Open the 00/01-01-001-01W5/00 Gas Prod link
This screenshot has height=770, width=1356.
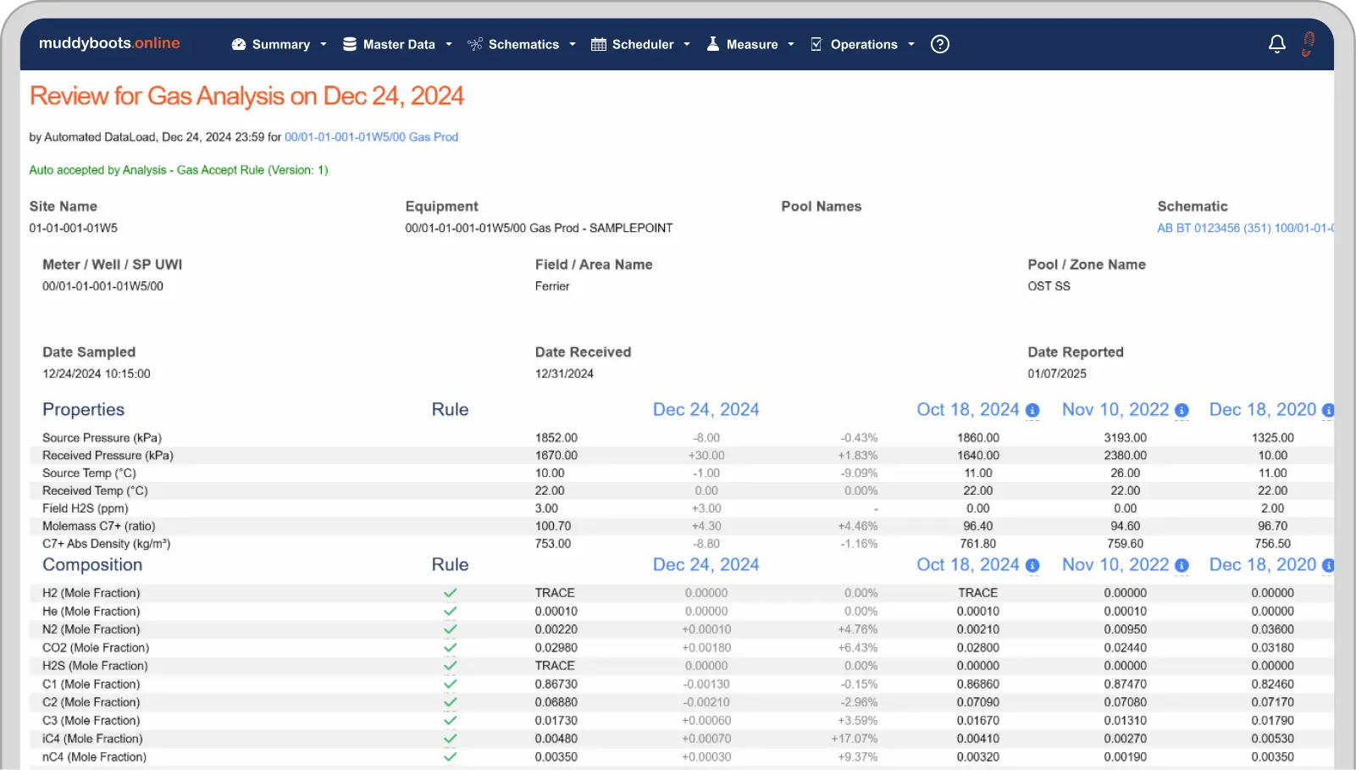tap(371, 137)
